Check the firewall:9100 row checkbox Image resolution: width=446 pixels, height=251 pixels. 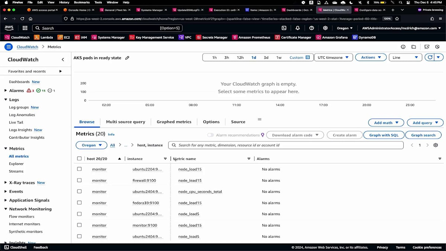pyautogui.click(x=79, y=180)
